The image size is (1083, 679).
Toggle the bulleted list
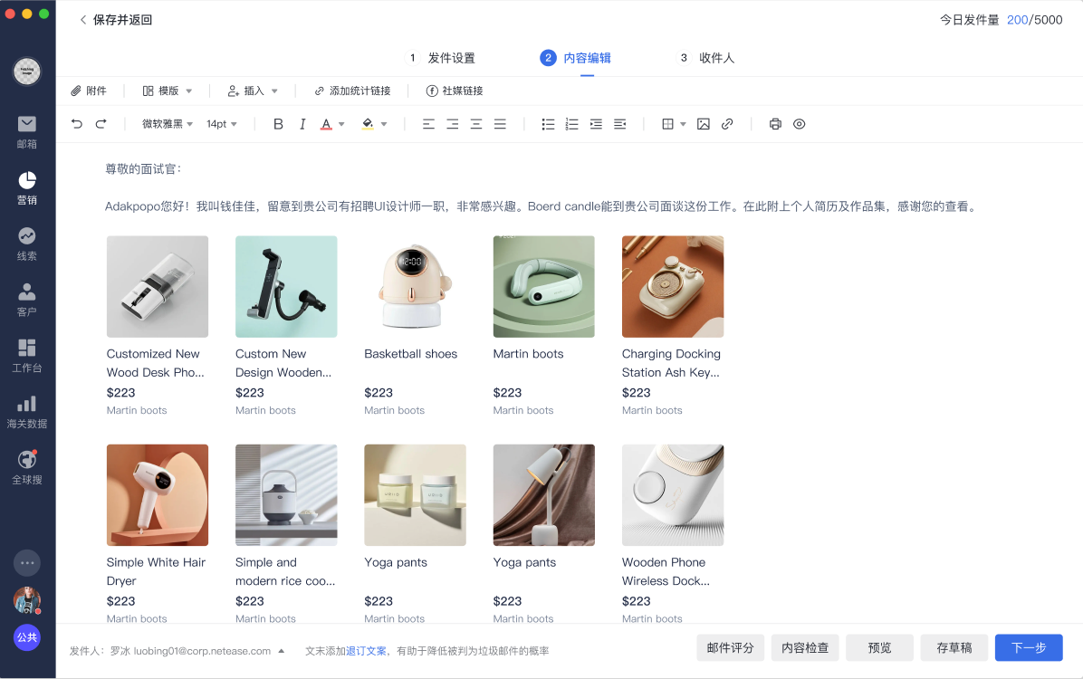(548, 123)
